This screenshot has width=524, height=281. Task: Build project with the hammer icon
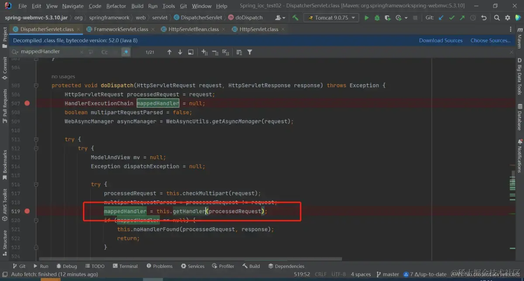[x=296, y=18]
